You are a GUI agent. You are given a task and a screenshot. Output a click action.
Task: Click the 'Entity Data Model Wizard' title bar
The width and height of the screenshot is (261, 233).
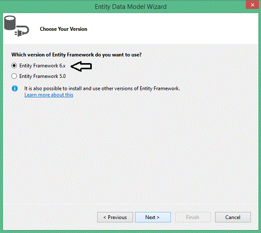[x=131, y=7]
